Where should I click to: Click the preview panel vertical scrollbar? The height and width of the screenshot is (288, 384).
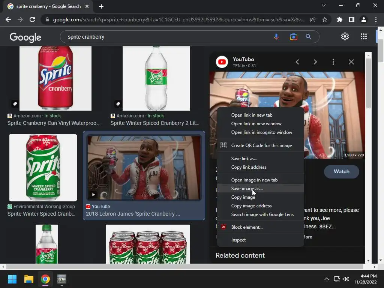[x=368, y=83]
